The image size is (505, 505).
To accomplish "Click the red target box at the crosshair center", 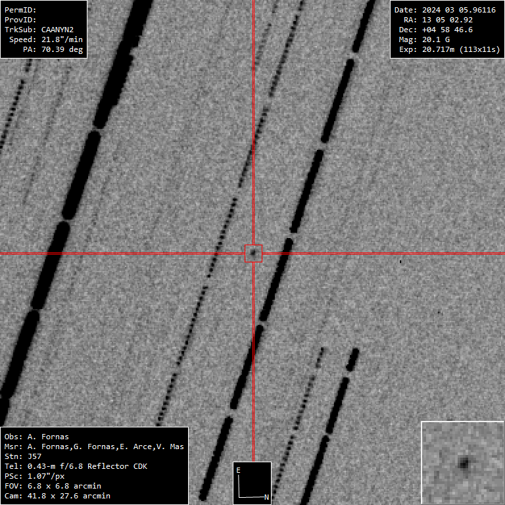I will pyautogui.click(x=253, y=253).
